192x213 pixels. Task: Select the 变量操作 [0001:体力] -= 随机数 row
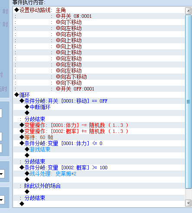click(x=99, y=125)
